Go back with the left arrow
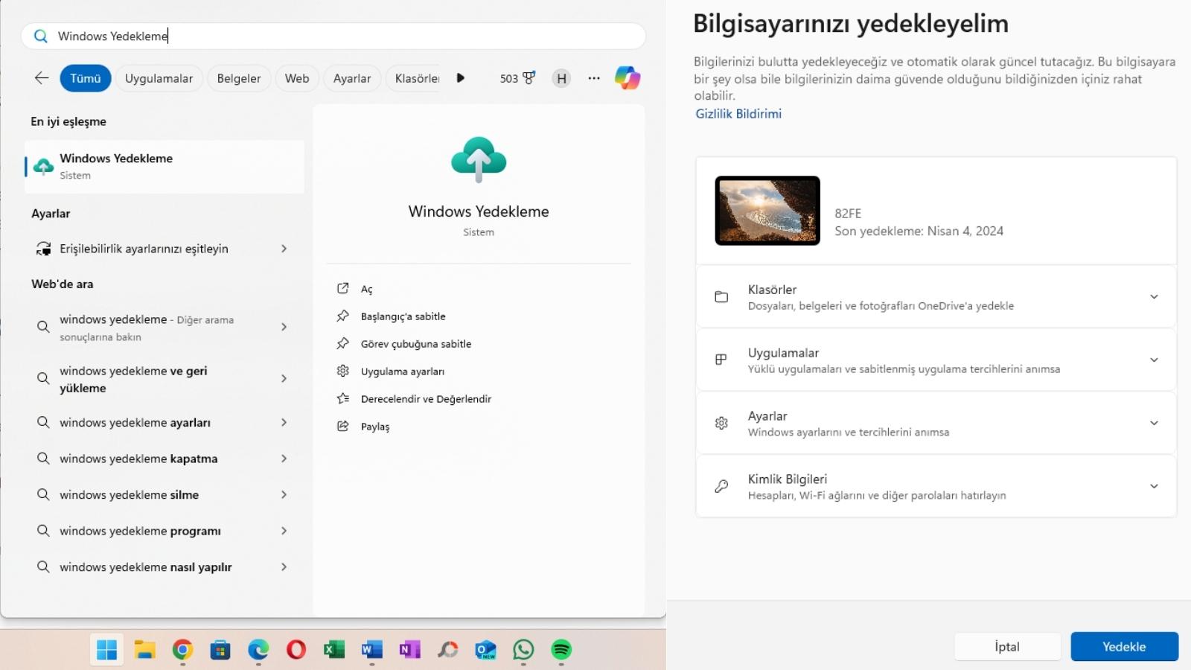The image size is (1191, 670). tap(42, 78)
